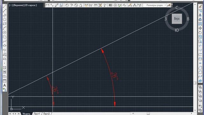Select the Move tool
Viewport: 204px width, 115px height.
pos(200,28)
